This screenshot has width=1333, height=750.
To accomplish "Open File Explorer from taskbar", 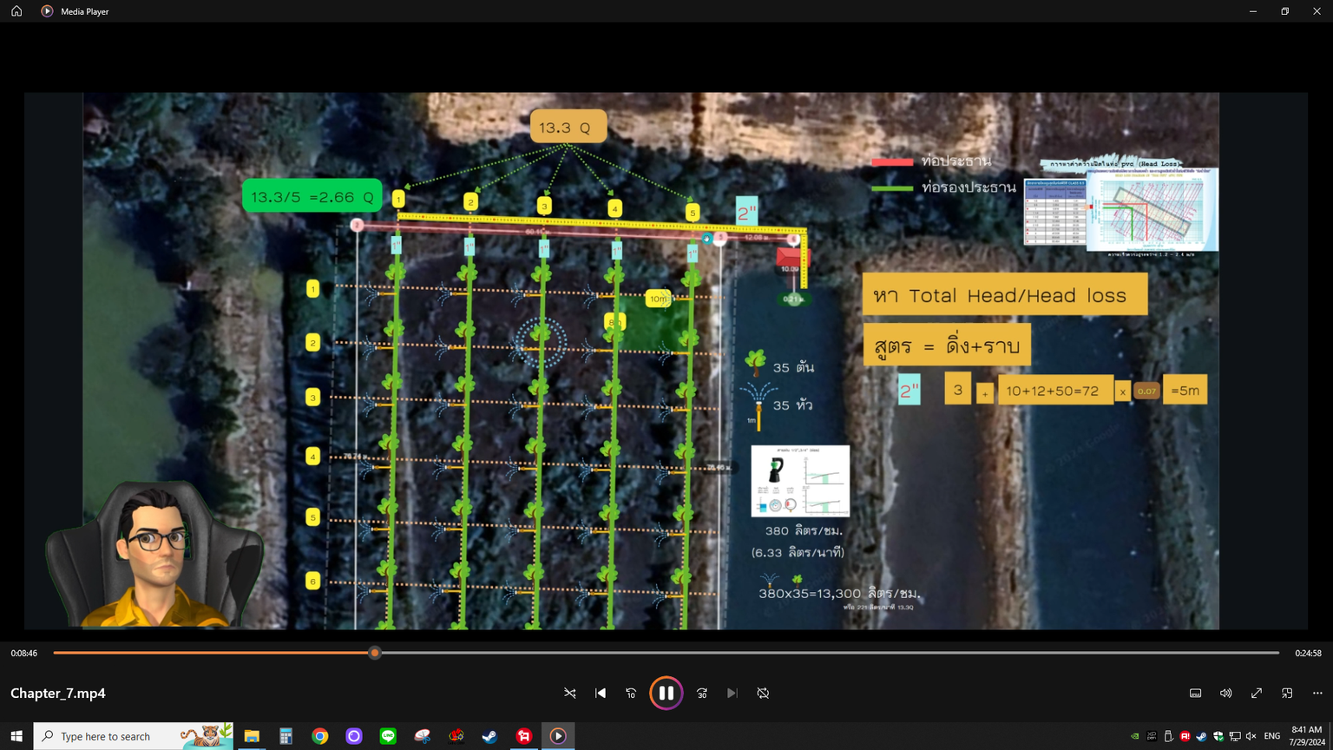I will [252, 736].
